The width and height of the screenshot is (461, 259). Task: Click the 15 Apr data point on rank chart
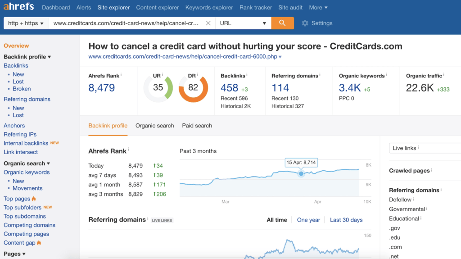(301, 174)
